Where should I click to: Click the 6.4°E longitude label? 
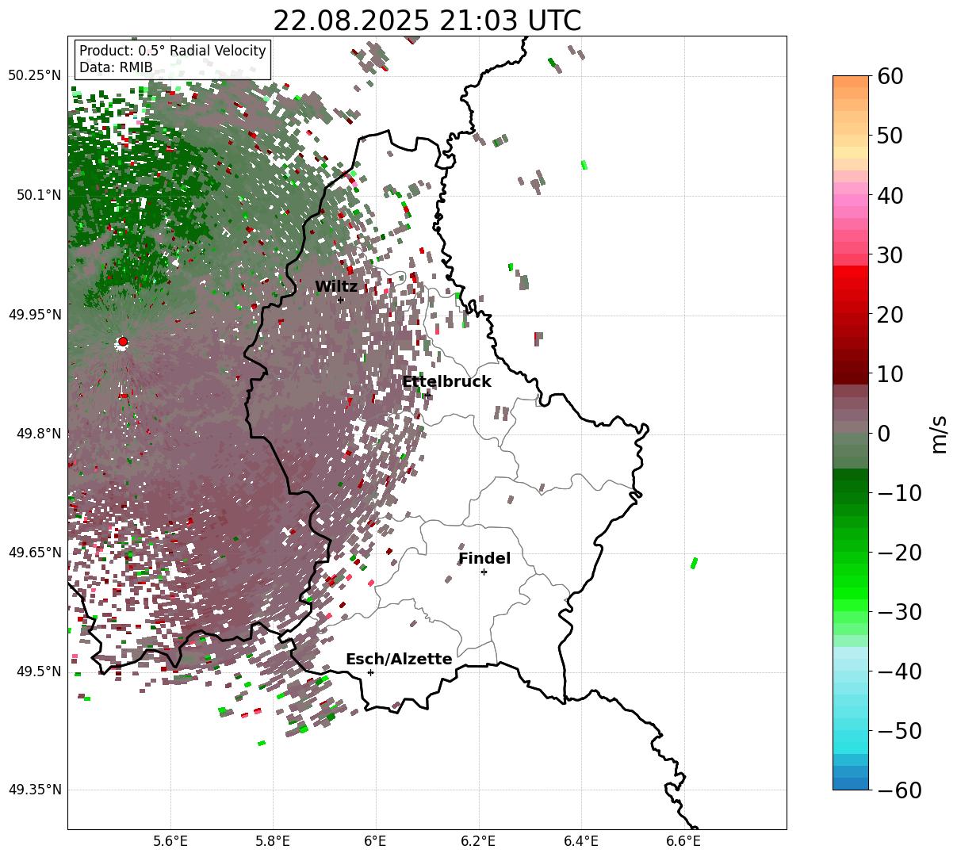tap(581, 841)
